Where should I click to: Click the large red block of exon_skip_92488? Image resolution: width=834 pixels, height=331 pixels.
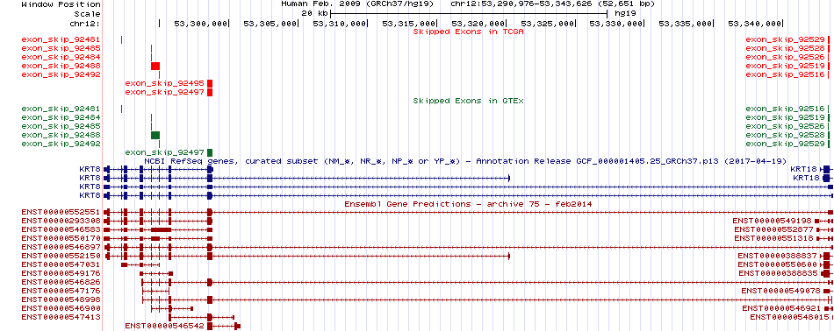click(x=155, y=66)
